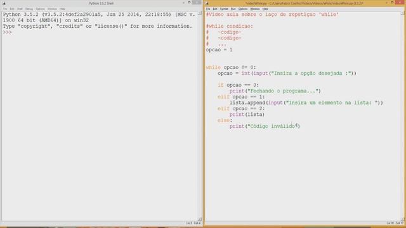The image size is (406, 228).
Task: Click the 'elif opcao == 1:' line
Action: click(241, 97)
